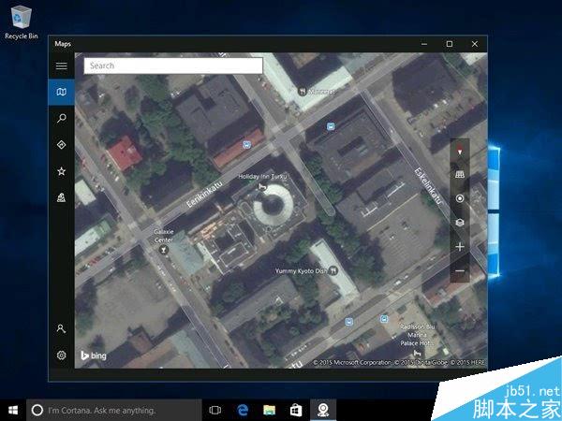This screenshot has width=562, height=421.
Task: Click the Cortana search box on taskbar
Action: (114, 410)
